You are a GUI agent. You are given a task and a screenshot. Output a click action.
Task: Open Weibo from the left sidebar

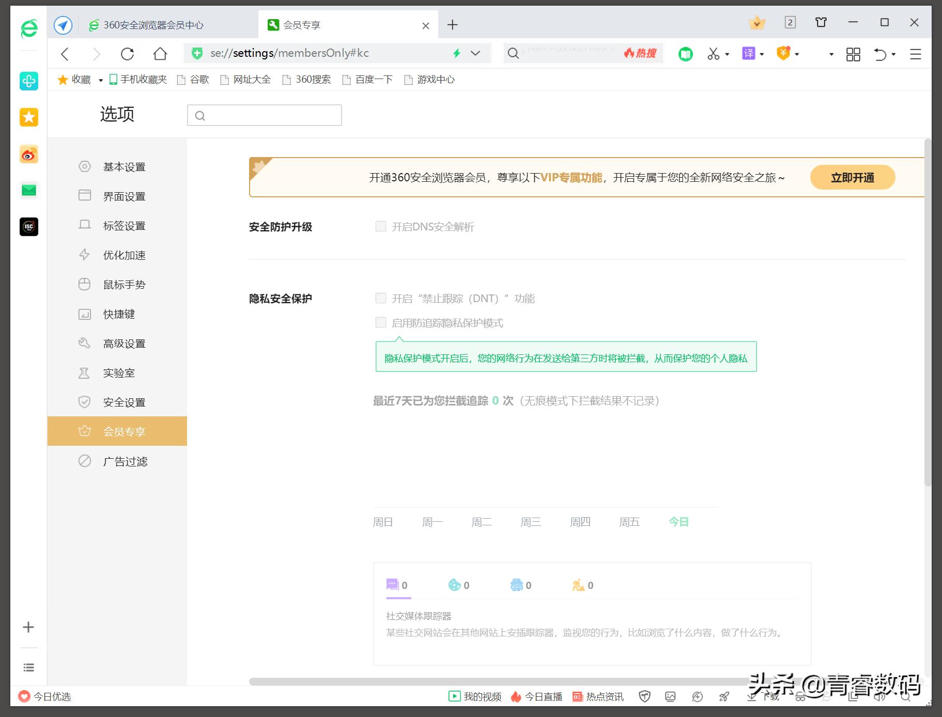(x=28, y=154)
